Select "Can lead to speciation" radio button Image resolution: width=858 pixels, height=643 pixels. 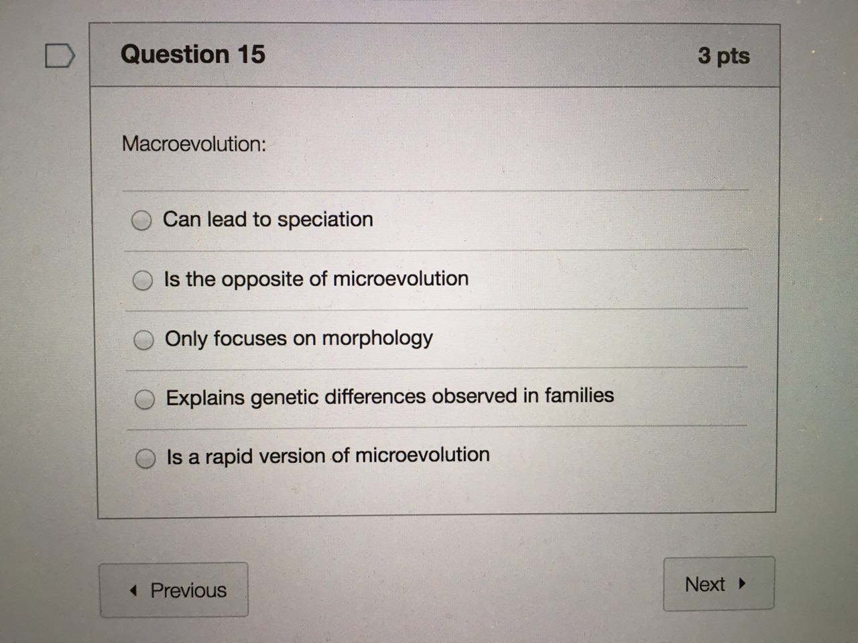142,220
